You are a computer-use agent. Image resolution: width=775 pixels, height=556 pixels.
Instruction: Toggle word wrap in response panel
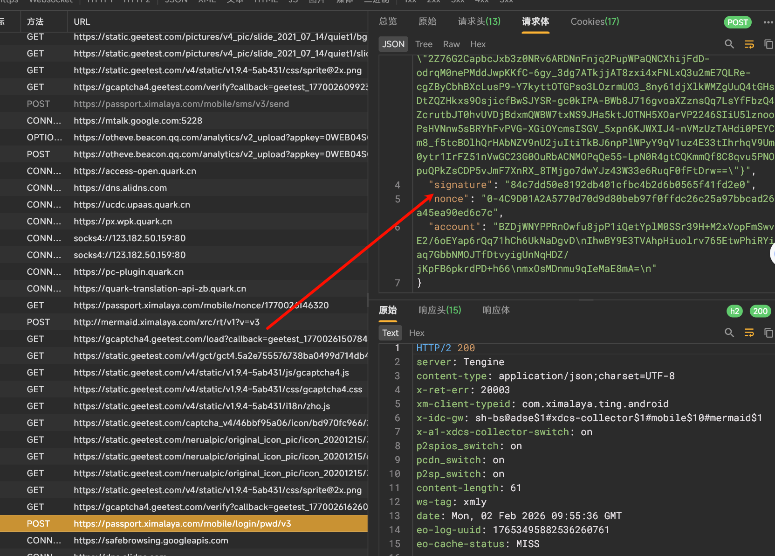(x=749, y=333)
